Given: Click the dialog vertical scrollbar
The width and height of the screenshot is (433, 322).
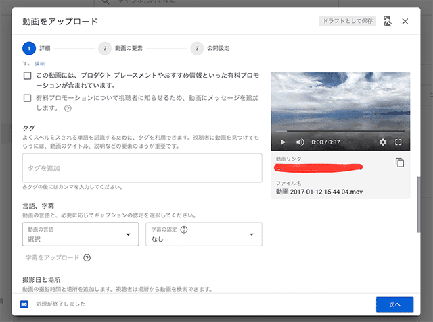Looking at the screenshot, I should click(x=418, y=205).
